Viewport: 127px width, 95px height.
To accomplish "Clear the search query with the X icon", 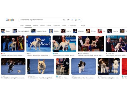I will tap(64, 20).
